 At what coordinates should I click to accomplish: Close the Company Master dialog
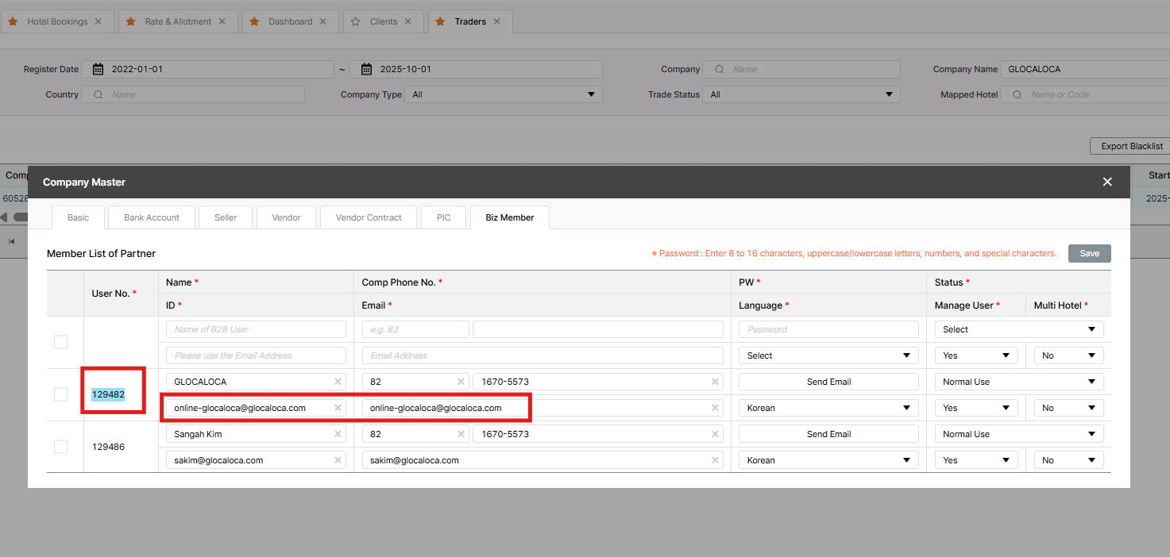[x=1107, y=182]
